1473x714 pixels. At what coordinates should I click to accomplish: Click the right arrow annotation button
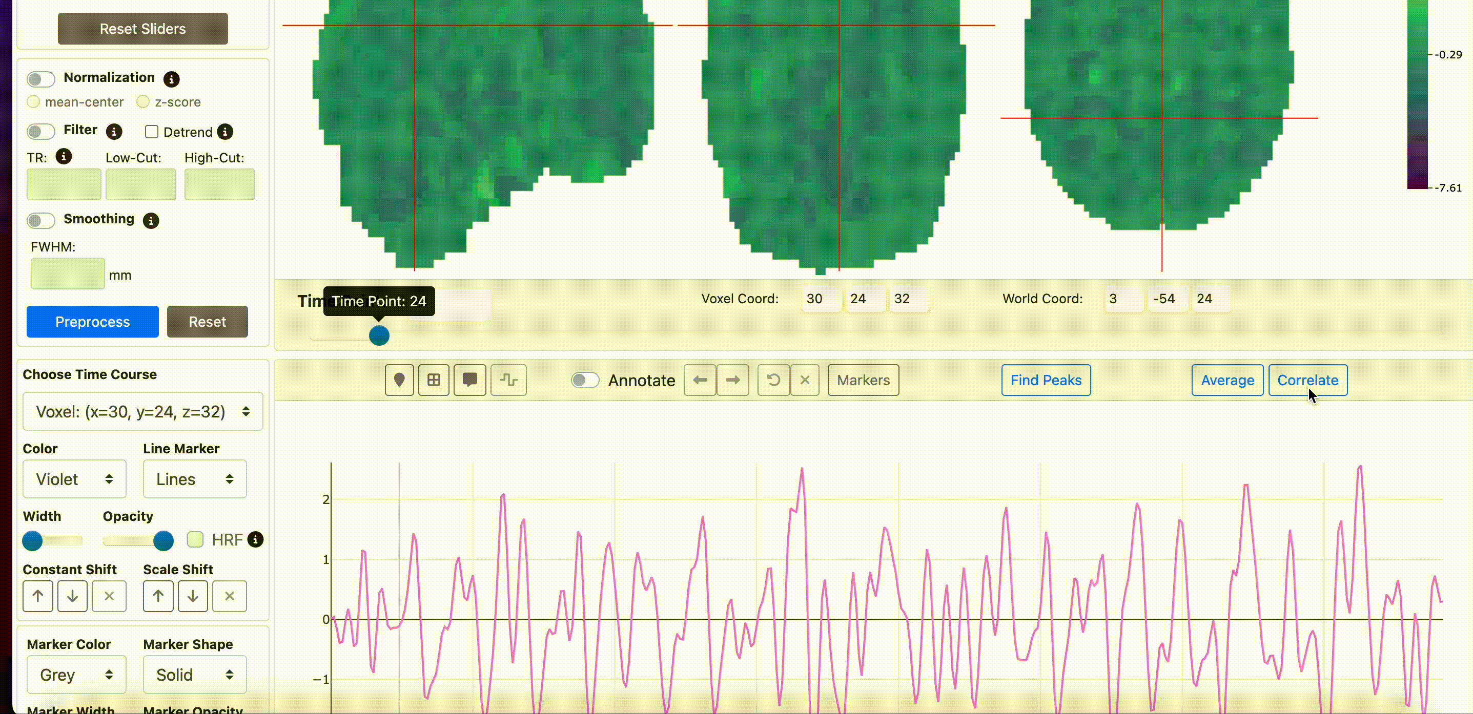tap(732, 380)
